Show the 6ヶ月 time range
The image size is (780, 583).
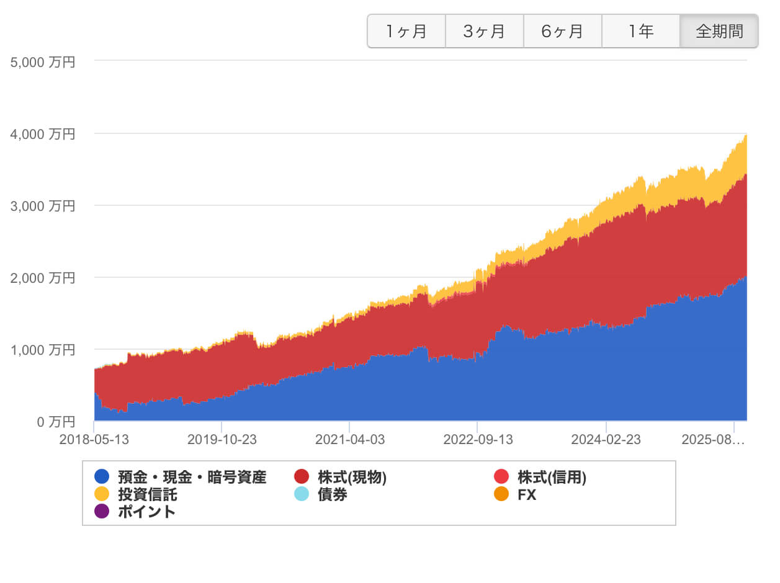click(563, 31)
